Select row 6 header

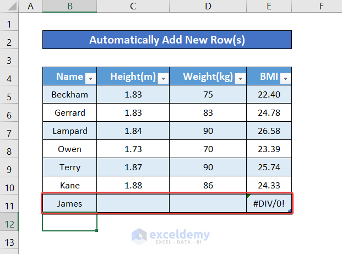click(x=9, y=112)
